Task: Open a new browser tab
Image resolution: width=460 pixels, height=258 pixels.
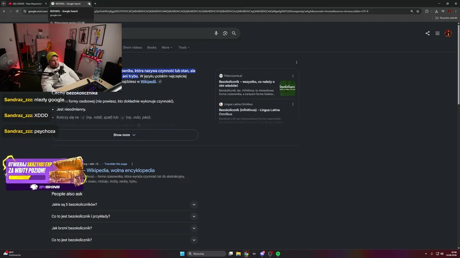Action: [95, 4]
